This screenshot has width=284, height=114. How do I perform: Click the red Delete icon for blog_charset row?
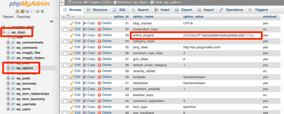(99, 23)
